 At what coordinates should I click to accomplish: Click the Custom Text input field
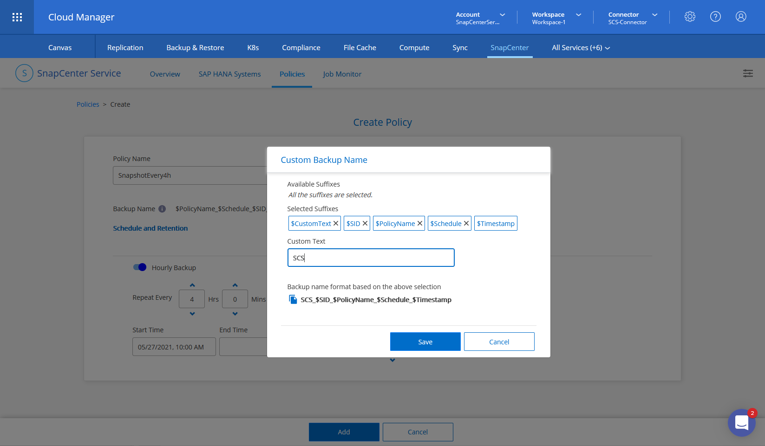pyautogui.click(x=371, y=258)
